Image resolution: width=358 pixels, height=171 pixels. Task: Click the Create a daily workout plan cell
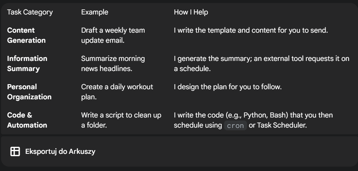coord(117,92)
